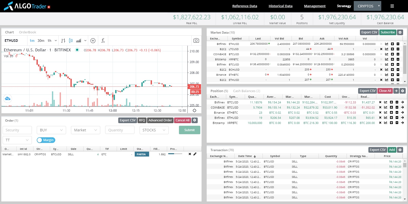The image size is (408, 204).
Task: Click minus icon on Bitfinex ETHUSD position
Action: [x=397, y=118]
